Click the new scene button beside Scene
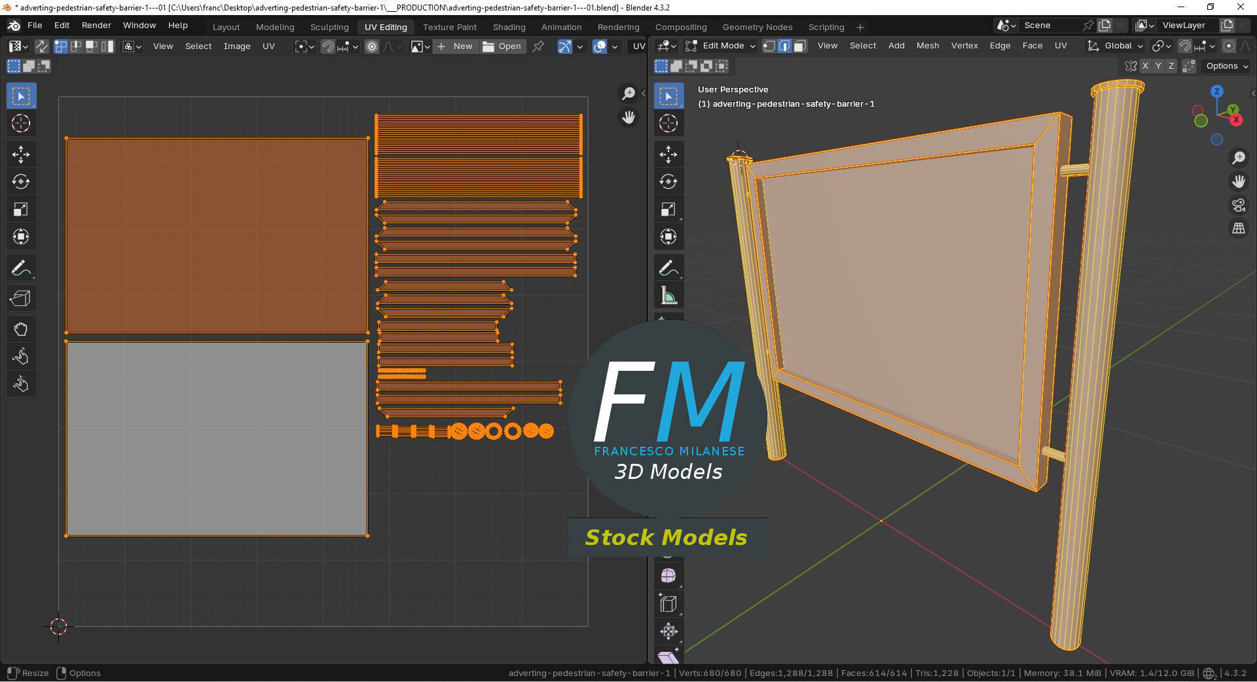 (x=1104, y=26)
